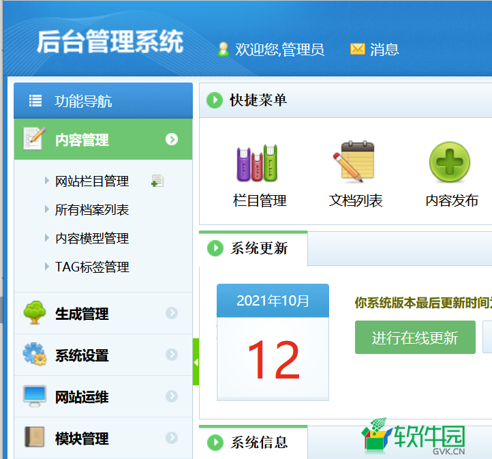This screenshot has height=459, width=492.
Task: Click the green arrow icon beside 快捷菜单
Action: click(215, 100)
